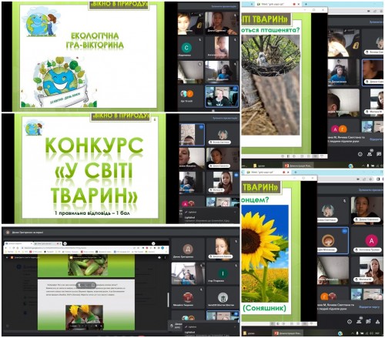This screenshot has height=338, width=385.
Task: Open meeting details icon in owl nest screenshot
Action: pos(360,154)
